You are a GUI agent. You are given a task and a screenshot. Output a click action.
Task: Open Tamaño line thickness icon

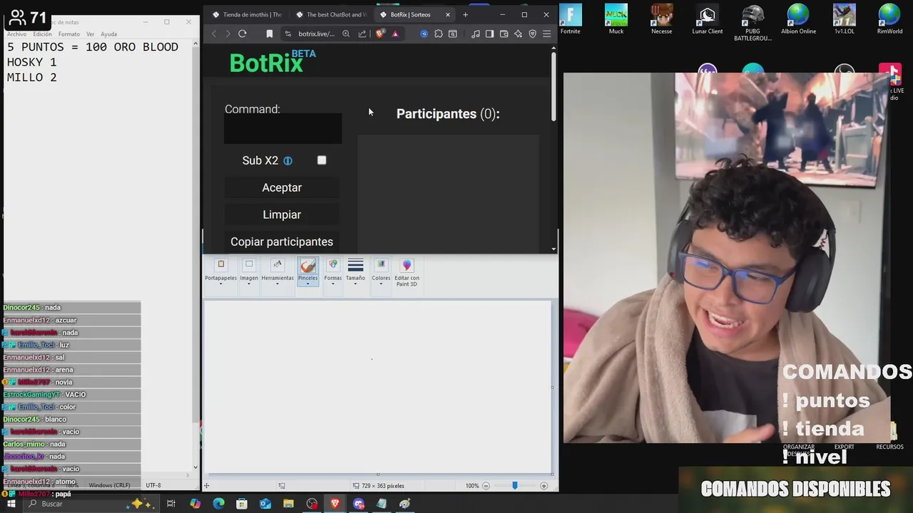[355, 265]
